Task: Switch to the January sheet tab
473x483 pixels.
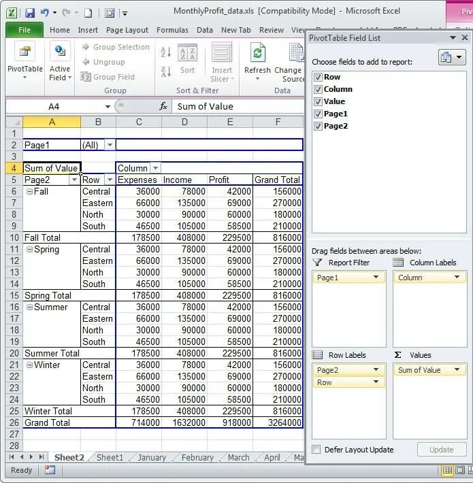Action: tap(152, 457)
